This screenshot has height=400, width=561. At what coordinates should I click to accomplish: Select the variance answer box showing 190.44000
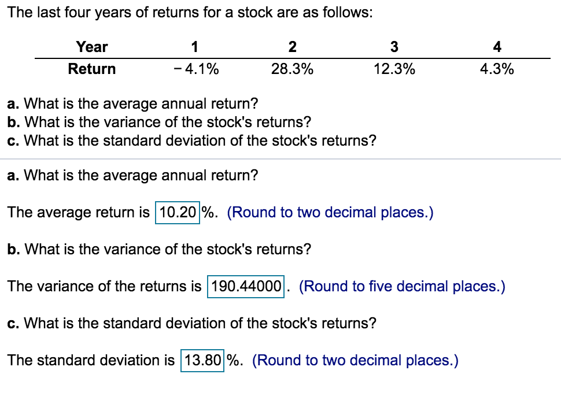pos(246,286)
